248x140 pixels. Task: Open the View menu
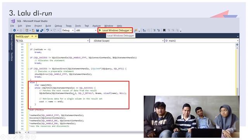[x=28, y=26]
